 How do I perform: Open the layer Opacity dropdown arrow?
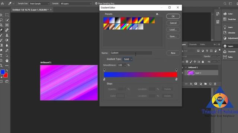tap(219, 56)
